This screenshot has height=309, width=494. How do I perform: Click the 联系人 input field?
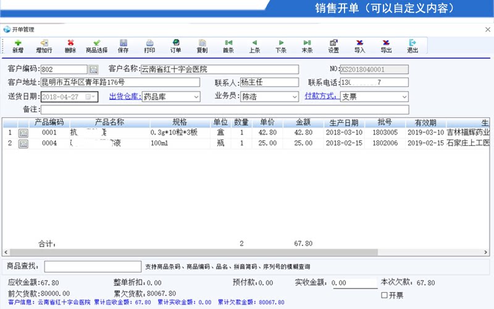click(x=269, y=82)
